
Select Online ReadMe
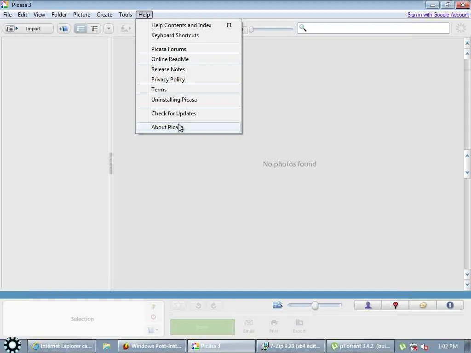click(x=189, y=59)
